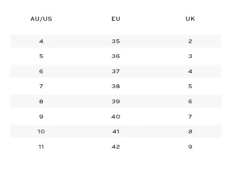This screenshot has height=172, width=232.
Task: Select EU size 39 cell
Action: coord(116,101)
